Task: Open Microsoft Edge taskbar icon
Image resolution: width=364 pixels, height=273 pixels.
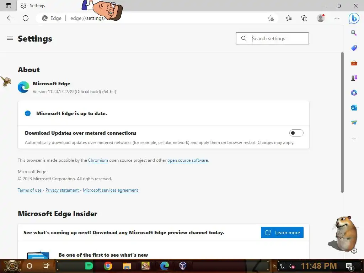Action: [x=164, y=266]
